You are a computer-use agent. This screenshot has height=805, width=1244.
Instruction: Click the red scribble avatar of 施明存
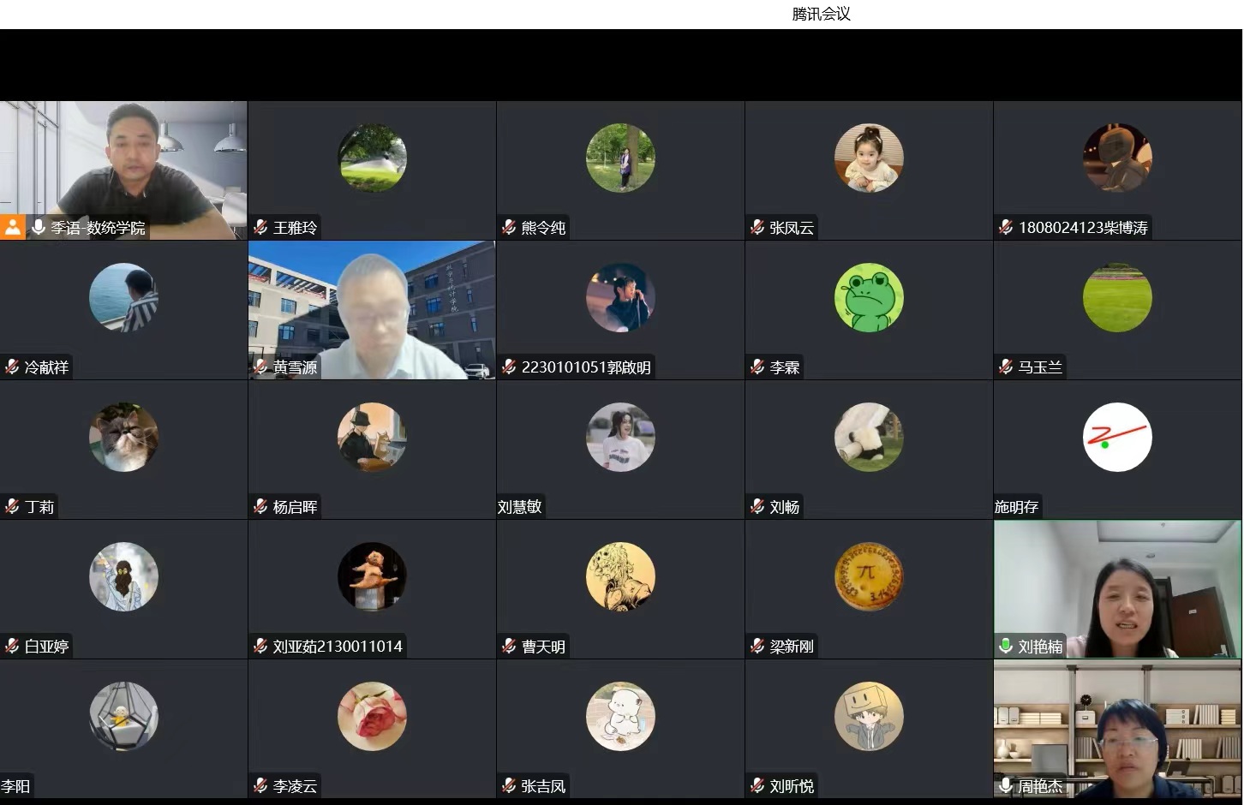pos(1117,438)
